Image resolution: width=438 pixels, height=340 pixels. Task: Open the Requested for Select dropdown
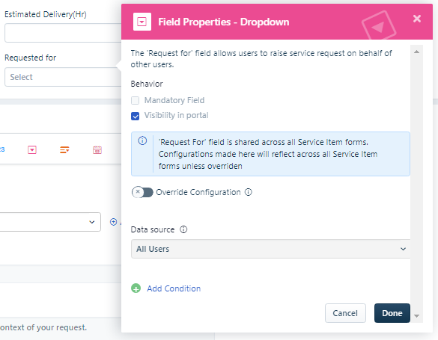tap(63, 77)
